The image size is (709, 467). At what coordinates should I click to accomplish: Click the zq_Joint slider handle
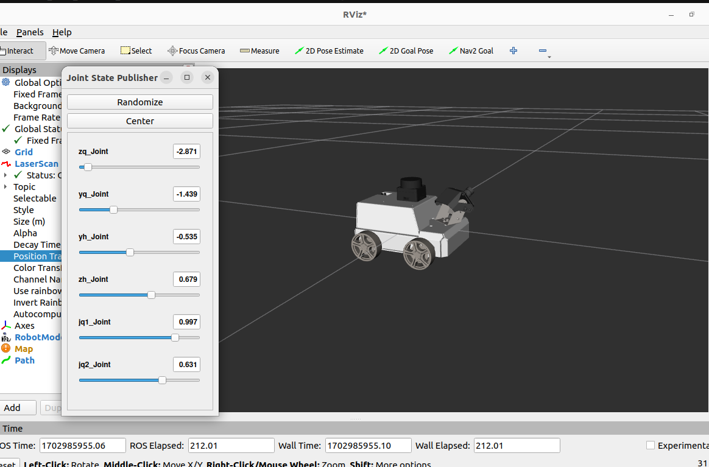[88, 167]
